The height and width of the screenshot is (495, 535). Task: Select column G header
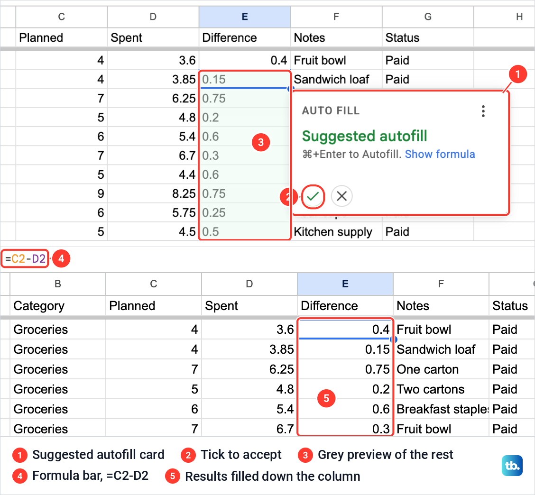[x=428, y=17]
